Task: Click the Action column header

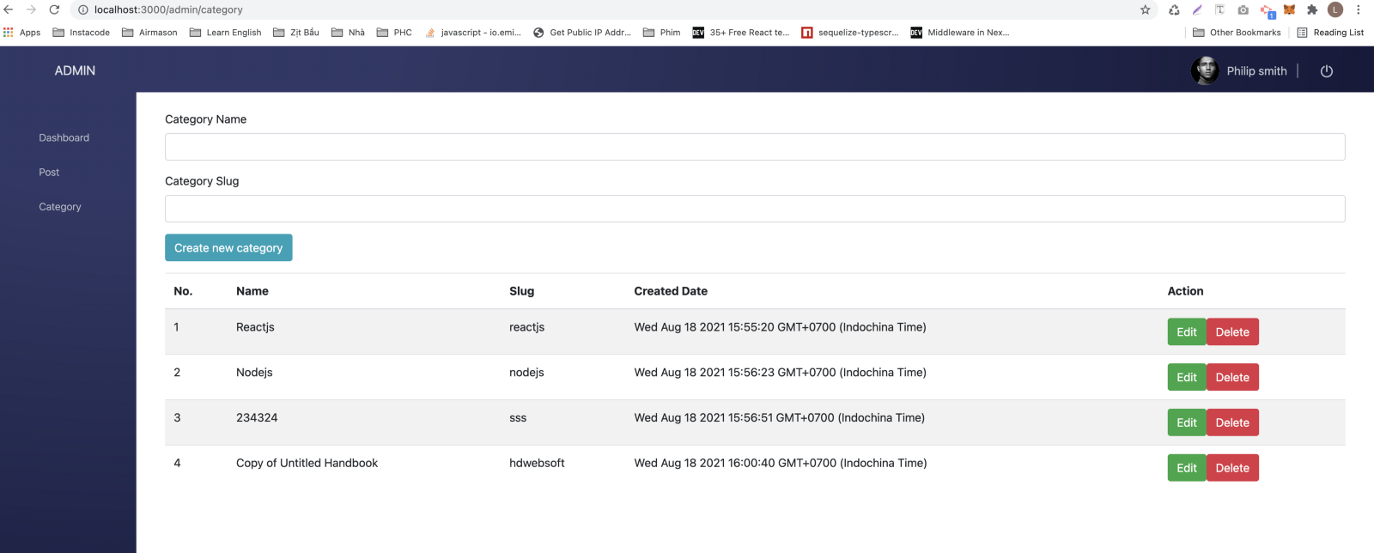Action: coord(1185,291)
